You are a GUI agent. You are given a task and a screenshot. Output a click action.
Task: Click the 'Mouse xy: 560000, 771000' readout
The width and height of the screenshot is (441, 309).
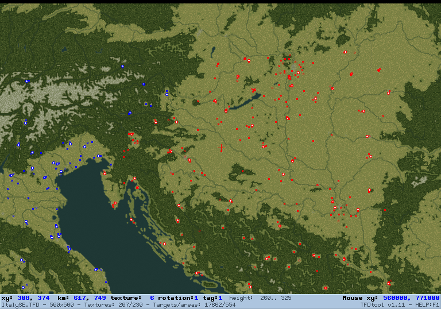pyautogui.click(x=391, y=298)
